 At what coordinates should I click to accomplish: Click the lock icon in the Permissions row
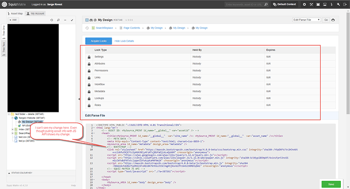coord(89,71)
